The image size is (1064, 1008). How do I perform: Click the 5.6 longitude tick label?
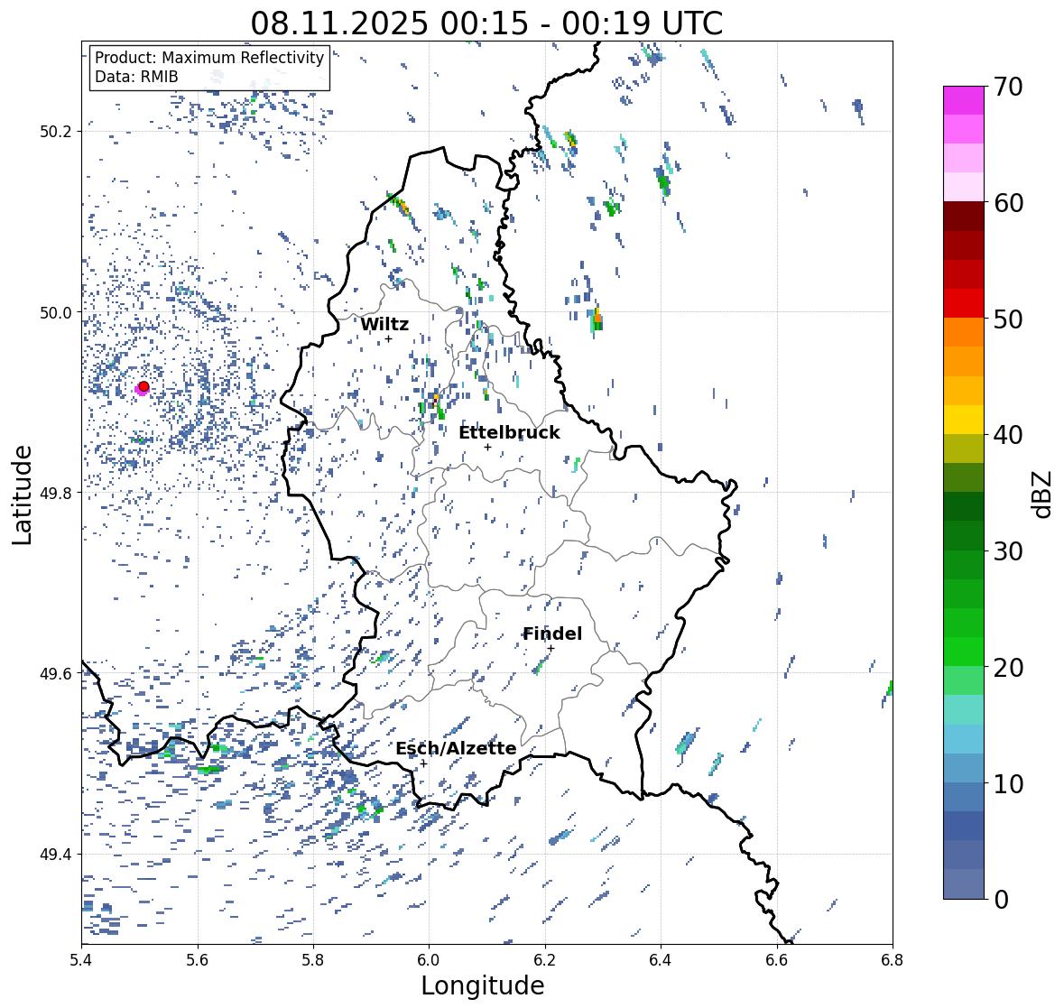(x=198, y=960)
